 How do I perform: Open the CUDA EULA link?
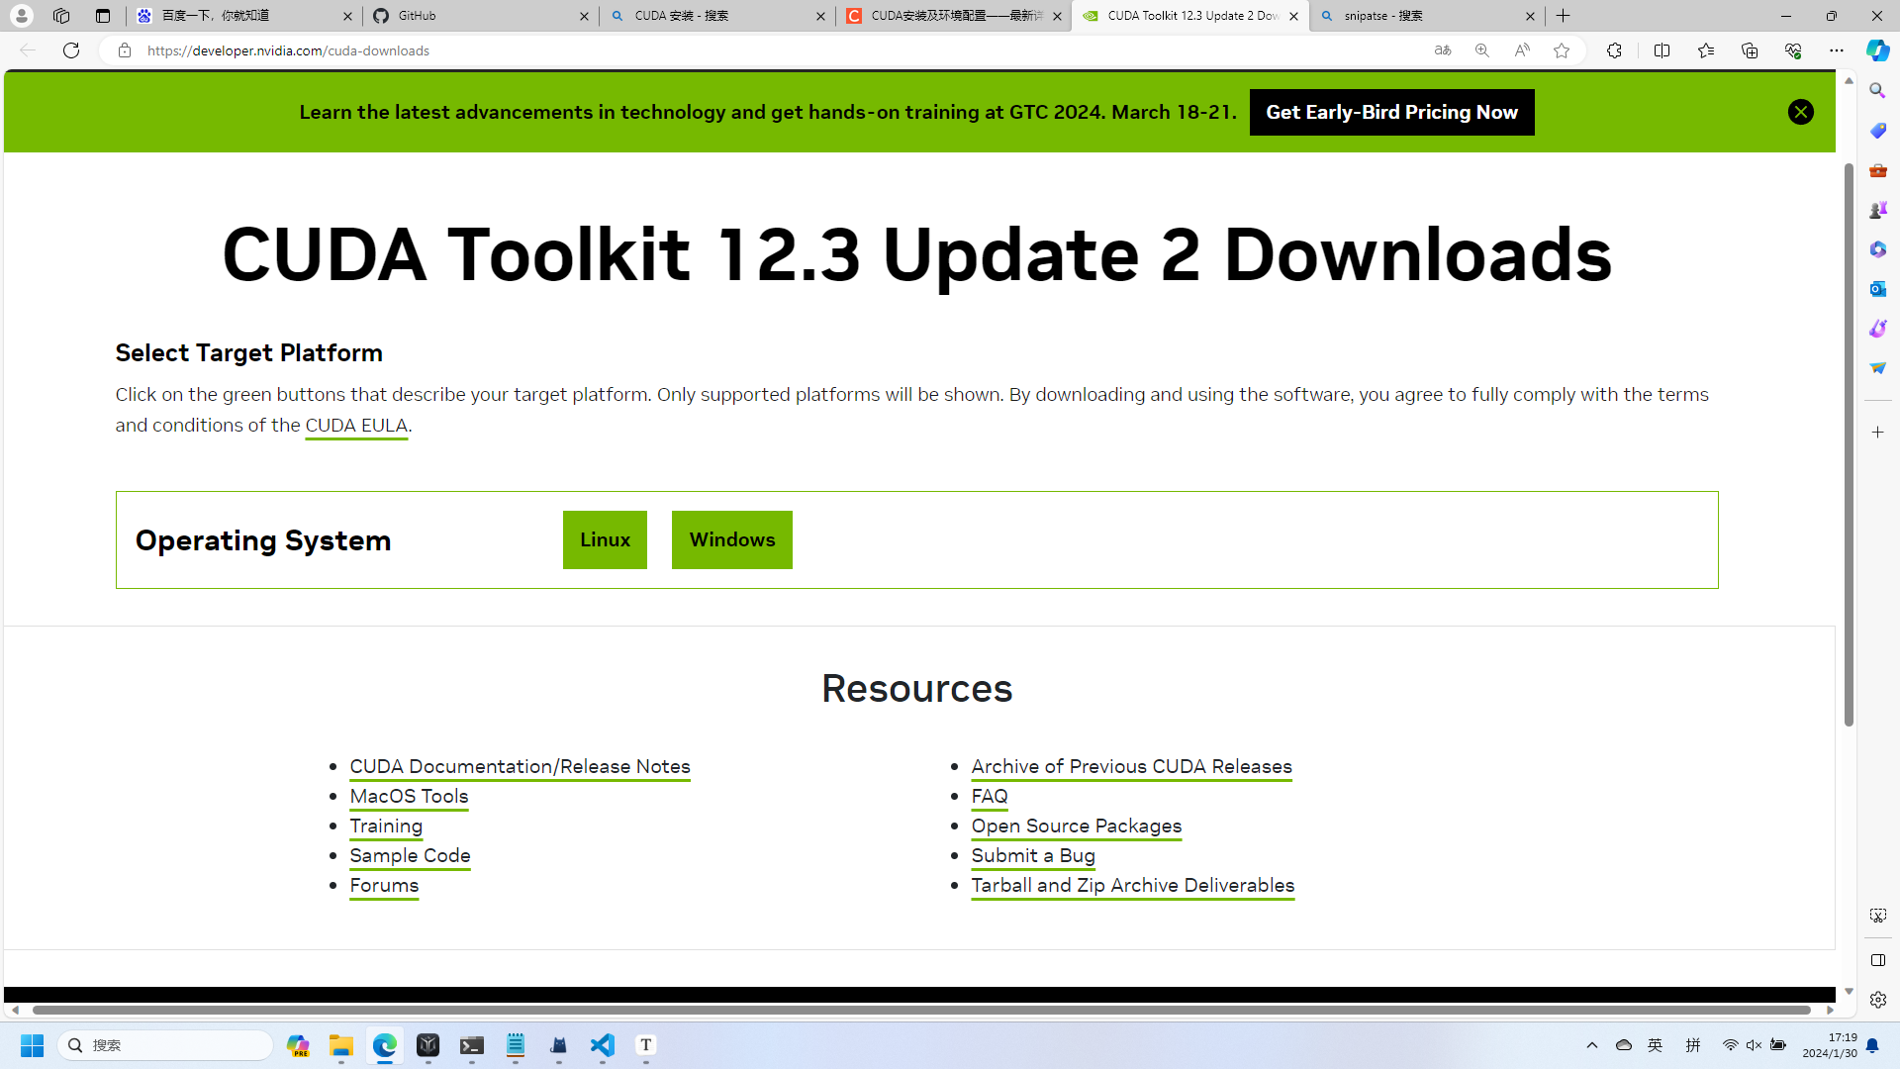click(x=356, y=426)
